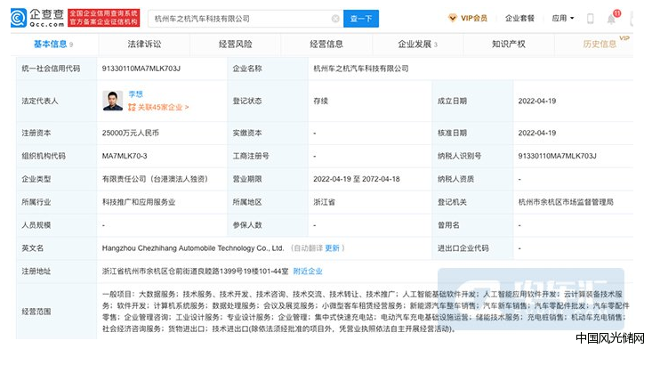652x365 pixels.
Task: Open the 企业套餐 link
Action: 519,19
